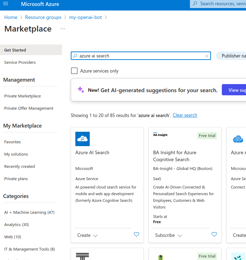Select Get Started in sidebar
The height and width of the screenshot is (260, 246).
pos(31,50)
